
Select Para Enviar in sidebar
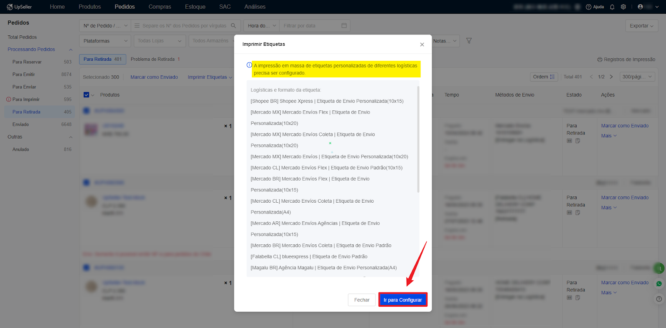click(x=40, y=87)
